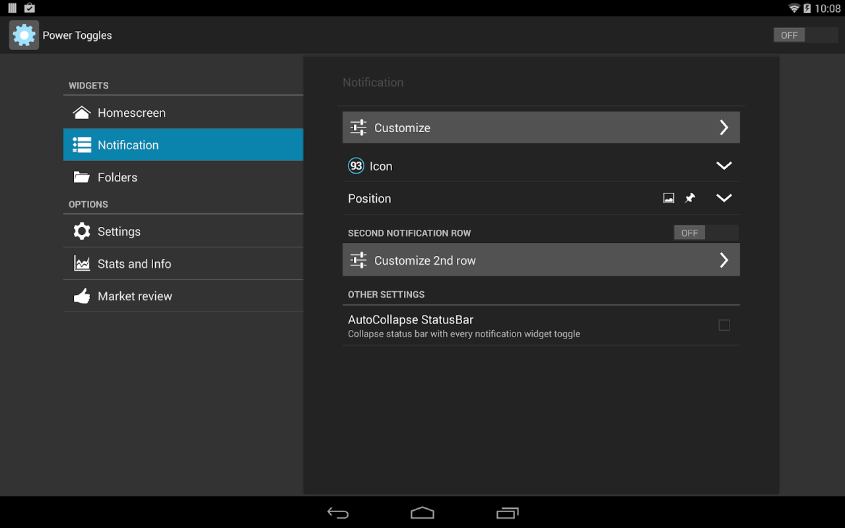
Task: Click the Power Toggles app icon in header
Action: 24,34
